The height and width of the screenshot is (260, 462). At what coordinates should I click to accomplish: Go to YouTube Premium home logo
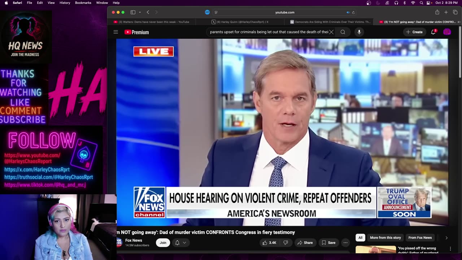pyautogui.click(x=136, y=32)
